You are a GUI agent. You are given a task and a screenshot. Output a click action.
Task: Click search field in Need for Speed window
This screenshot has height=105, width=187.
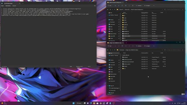(x=175, y=10)
